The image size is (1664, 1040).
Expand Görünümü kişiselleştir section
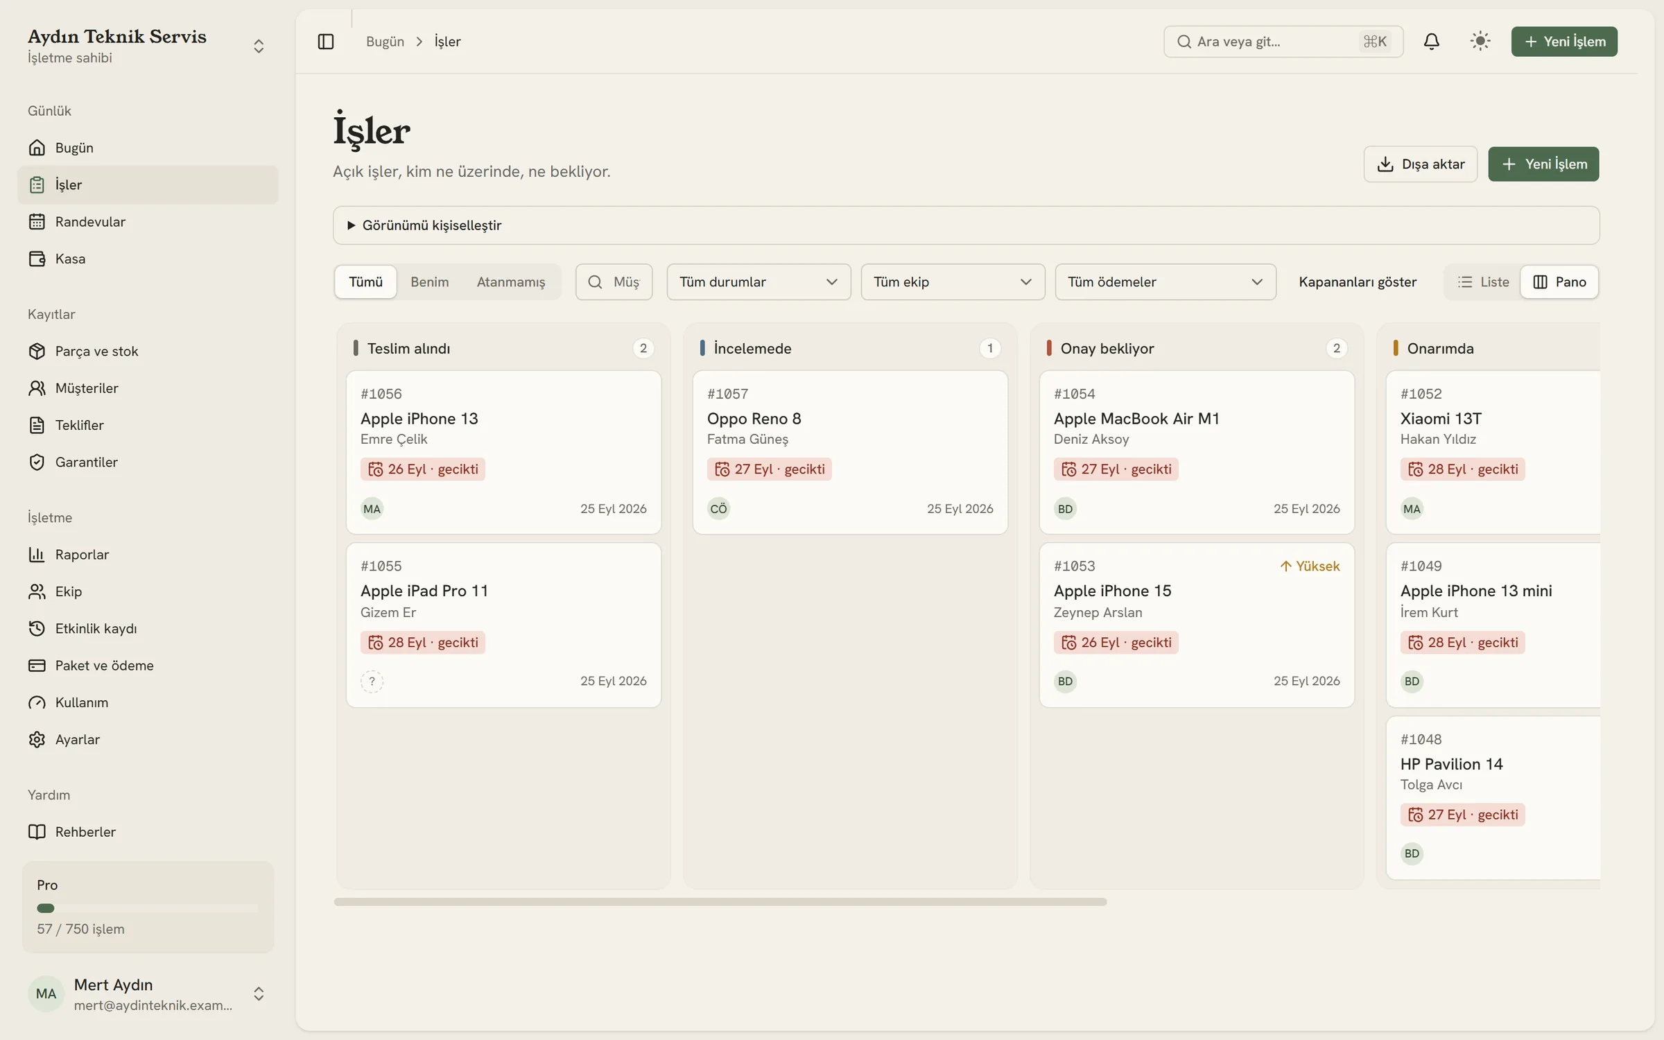(x=966, y=225)
